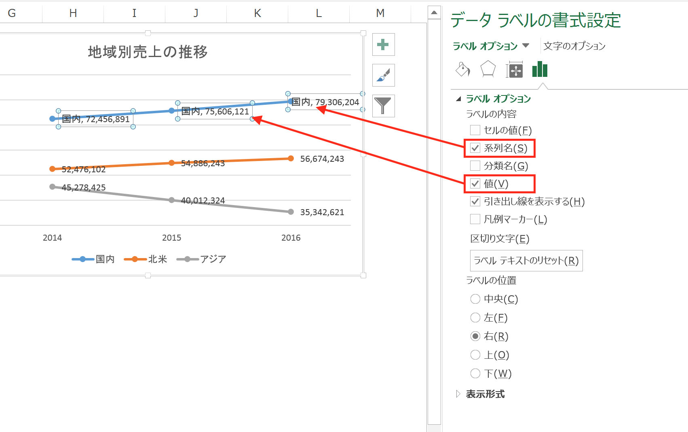
Task: Expand the 表示形式 section
Action: pyautogui.click(x=458, y=394)
